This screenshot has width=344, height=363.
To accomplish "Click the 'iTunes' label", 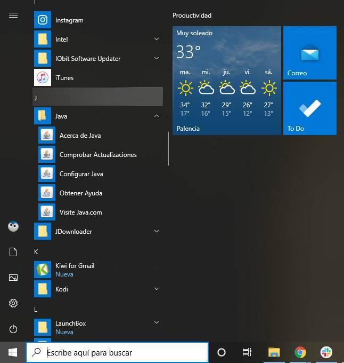I will (64, 78).
